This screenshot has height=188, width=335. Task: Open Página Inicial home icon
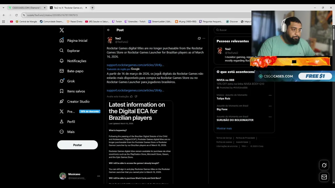(x=62, y=40)
